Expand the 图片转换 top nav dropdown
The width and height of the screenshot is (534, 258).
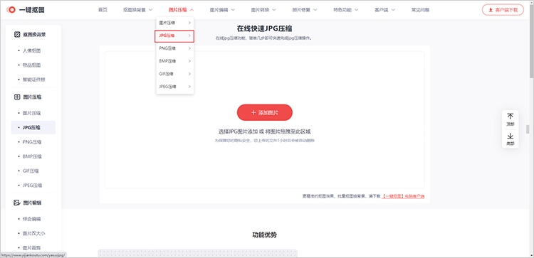[263, 10]
